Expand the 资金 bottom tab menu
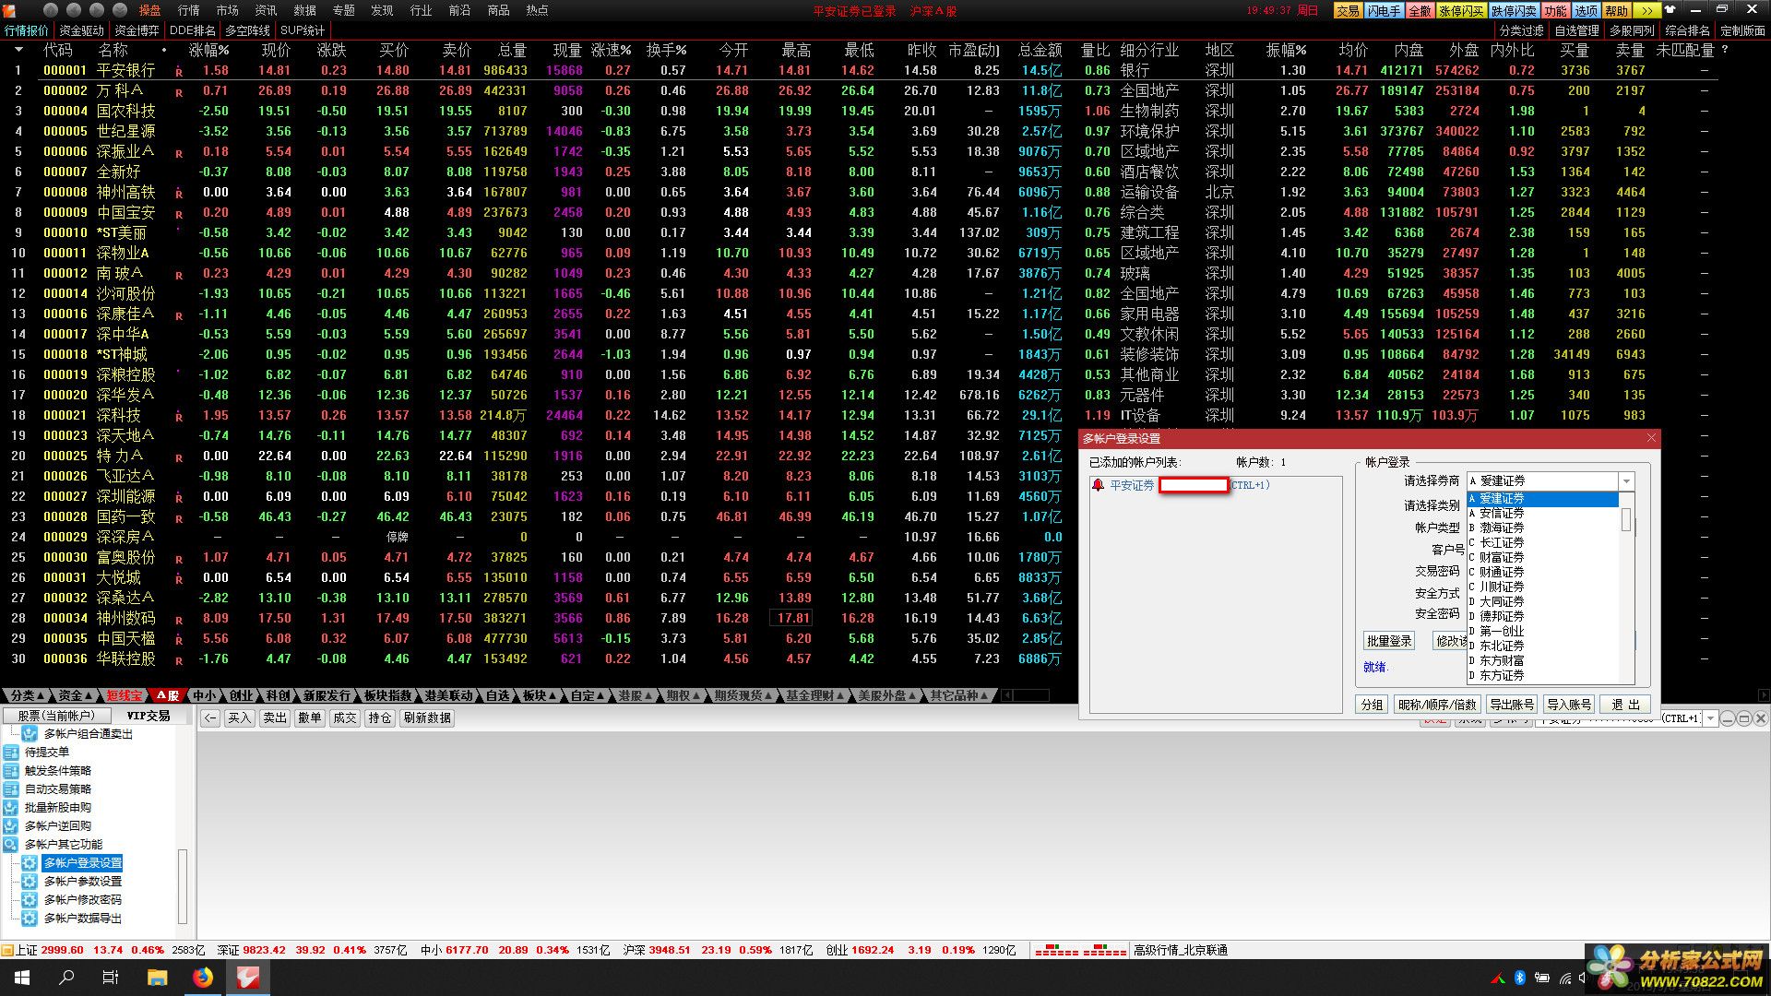This screenshot has width=1771, height=996. [x=75, y=695]
